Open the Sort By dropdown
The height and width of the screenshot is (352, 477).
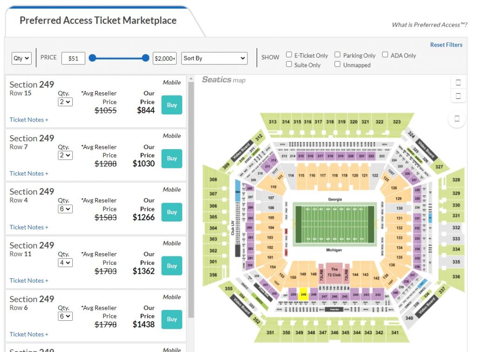click(x=214, y=58)
